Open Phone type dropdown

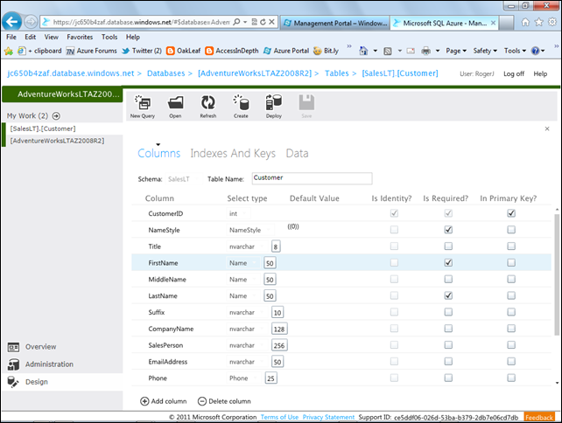click(244, 378)
